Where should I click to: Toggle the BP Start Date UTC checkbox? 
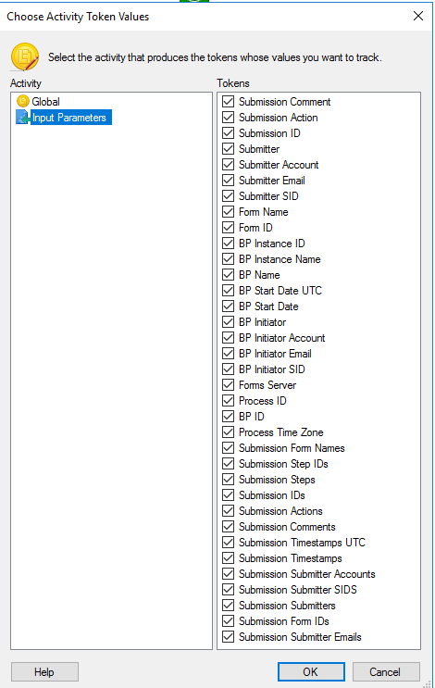tap(228, 290)
